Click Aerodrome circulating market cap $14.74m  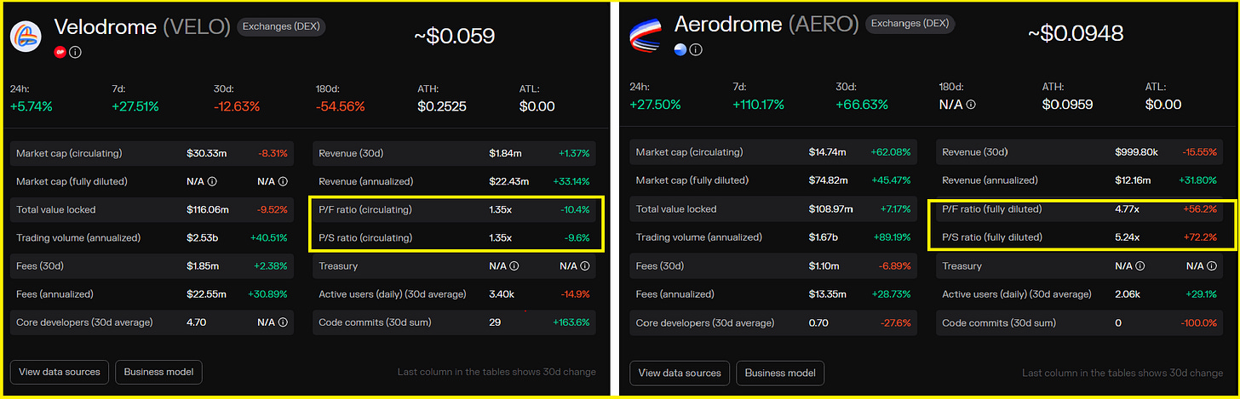tap(828, 152)
